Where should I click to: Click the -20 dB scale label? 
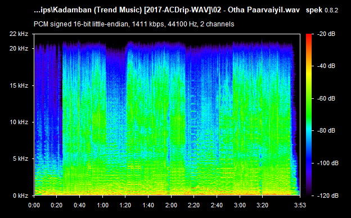click(326, 34)
